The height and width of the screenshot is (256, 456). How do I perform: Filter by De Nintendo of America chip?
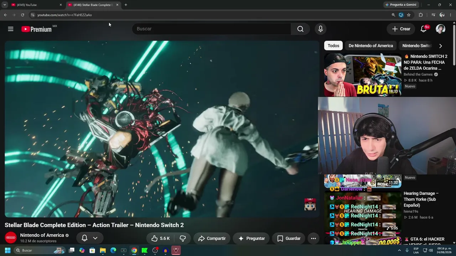(x=371, y=46)
